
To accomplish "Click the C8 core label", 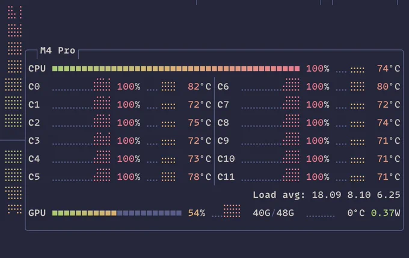I will (x=223, y=123).
